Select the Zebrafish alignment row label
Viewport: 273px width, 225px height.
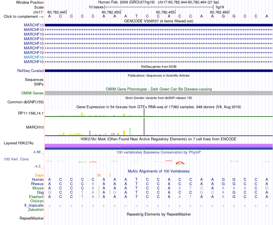coord(36,210)
